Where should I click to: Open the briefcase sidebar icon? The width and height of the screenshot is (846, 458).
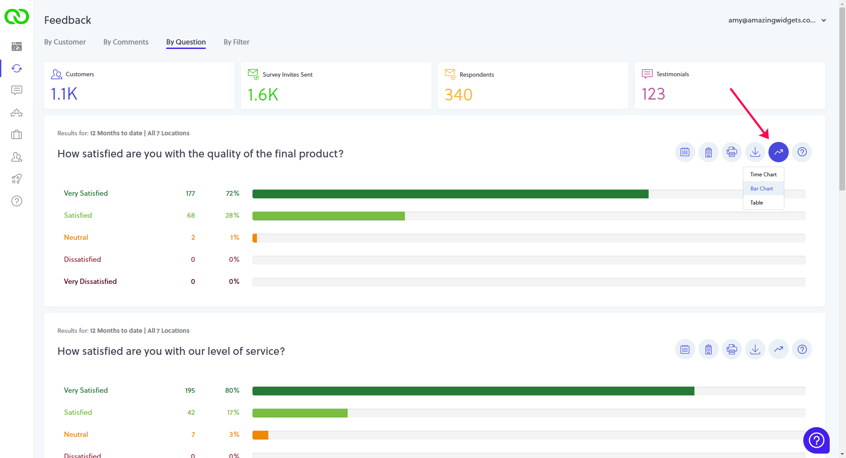click(17, 134)
